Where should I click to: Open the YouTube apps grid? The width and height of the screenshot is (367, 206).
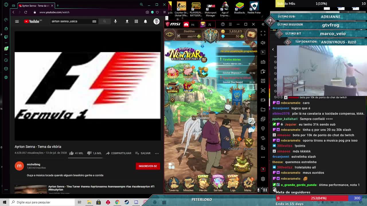pos(136,21)
